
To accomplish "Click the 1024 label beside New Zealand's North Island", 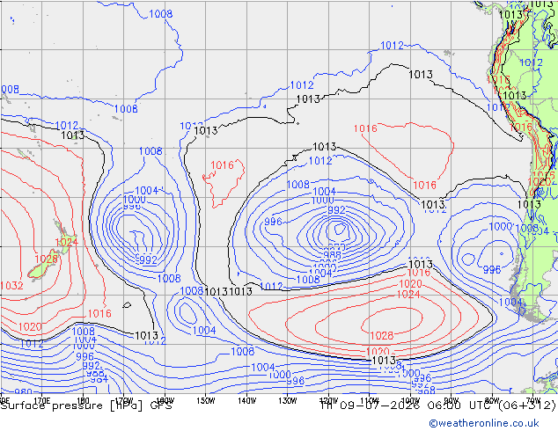I will (66, 243).
